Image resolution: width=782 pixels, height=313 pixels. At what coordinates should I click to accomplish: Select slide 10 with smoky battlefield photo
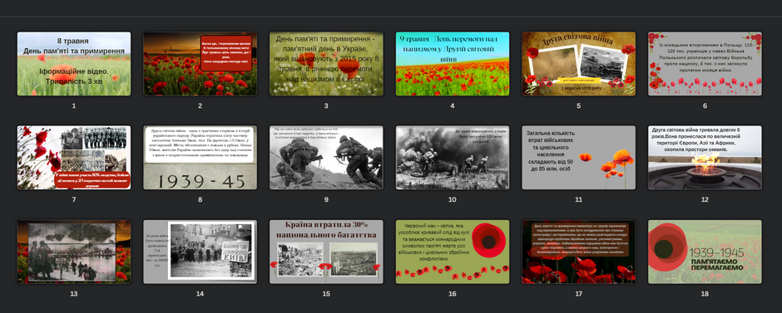pyautogui.click(x=453, y=158)
